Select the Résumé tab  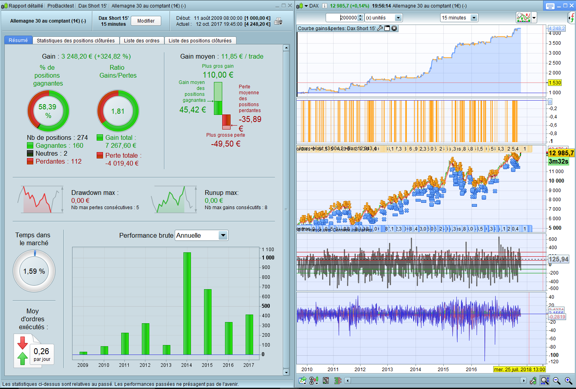tap(18, 40)
